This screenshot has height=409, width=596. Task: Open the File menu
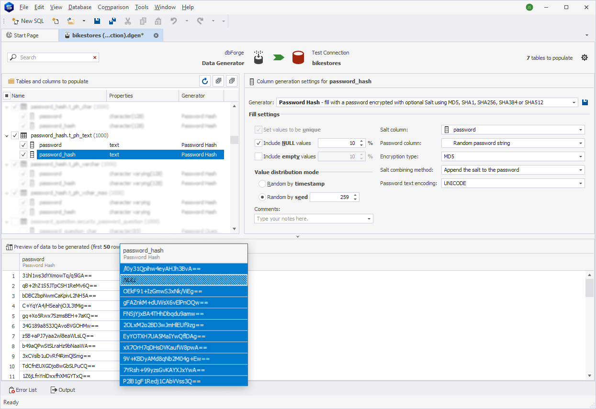(x=24, y=7)
